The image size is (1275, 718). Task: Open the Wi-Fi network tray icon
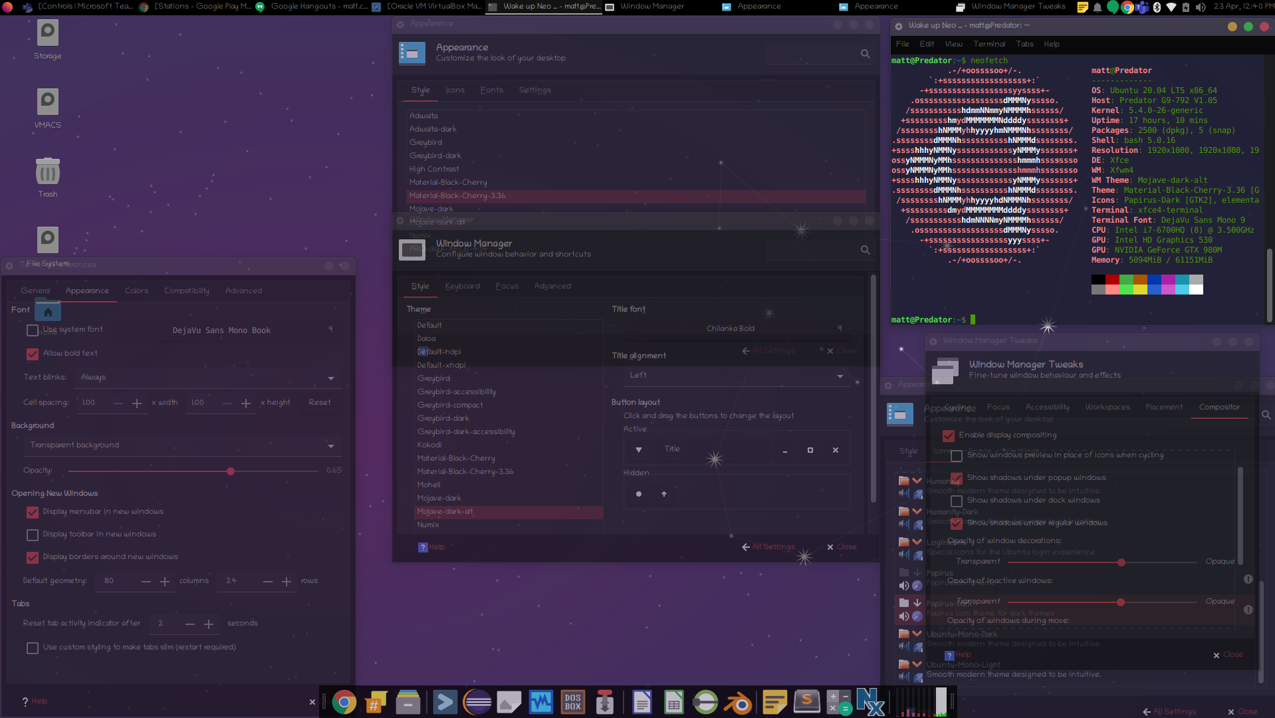pos(1171,7)
